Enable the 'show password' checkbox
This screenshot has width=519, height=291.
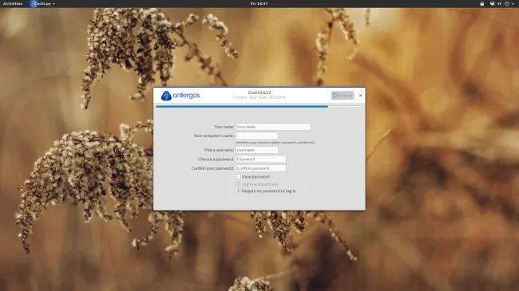(238, 176)
